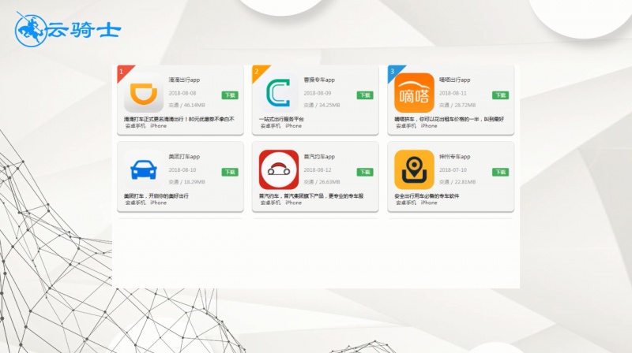The height and width of the screenshot is (353, 632).
Task: Hit the 下载 button on 神州专车app
Action: (500, 172)
